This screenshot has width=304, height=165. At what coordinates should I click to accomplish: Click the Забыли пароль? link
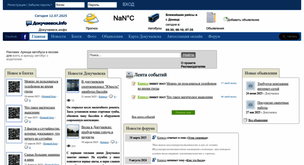[40, 5]
